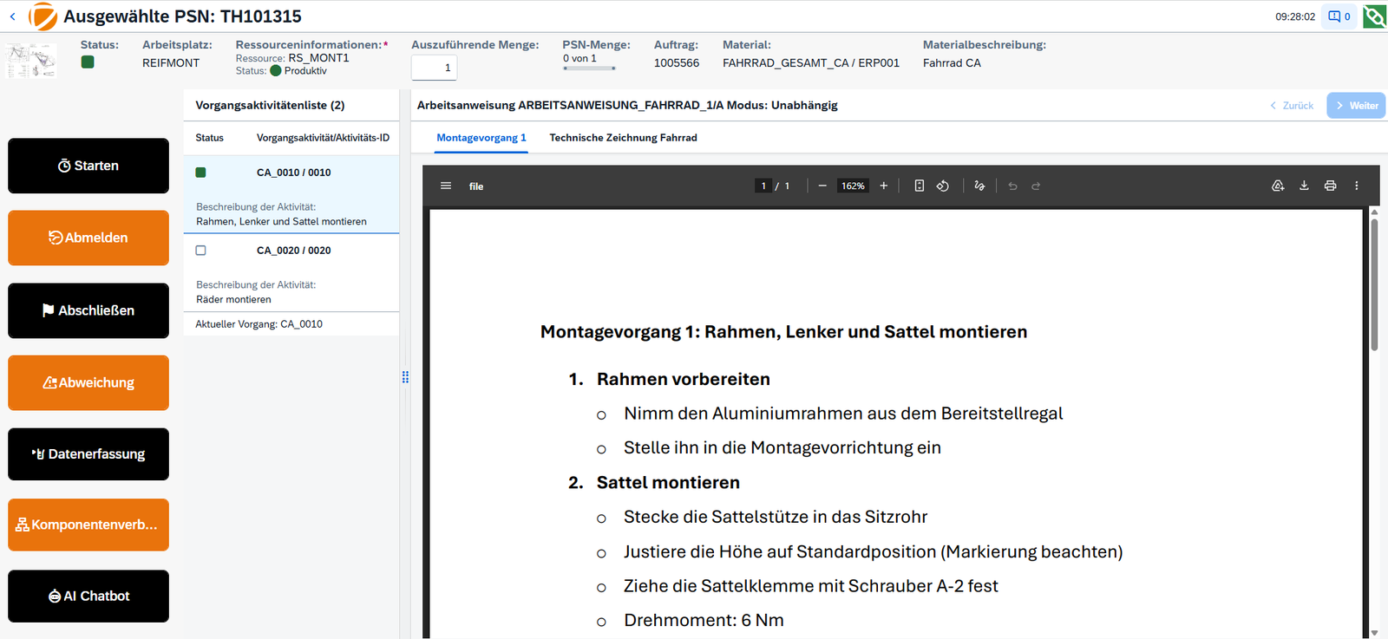Select the PDF draw annotation tool
This screenshot has height=639, width=1388.
[979, 186]
